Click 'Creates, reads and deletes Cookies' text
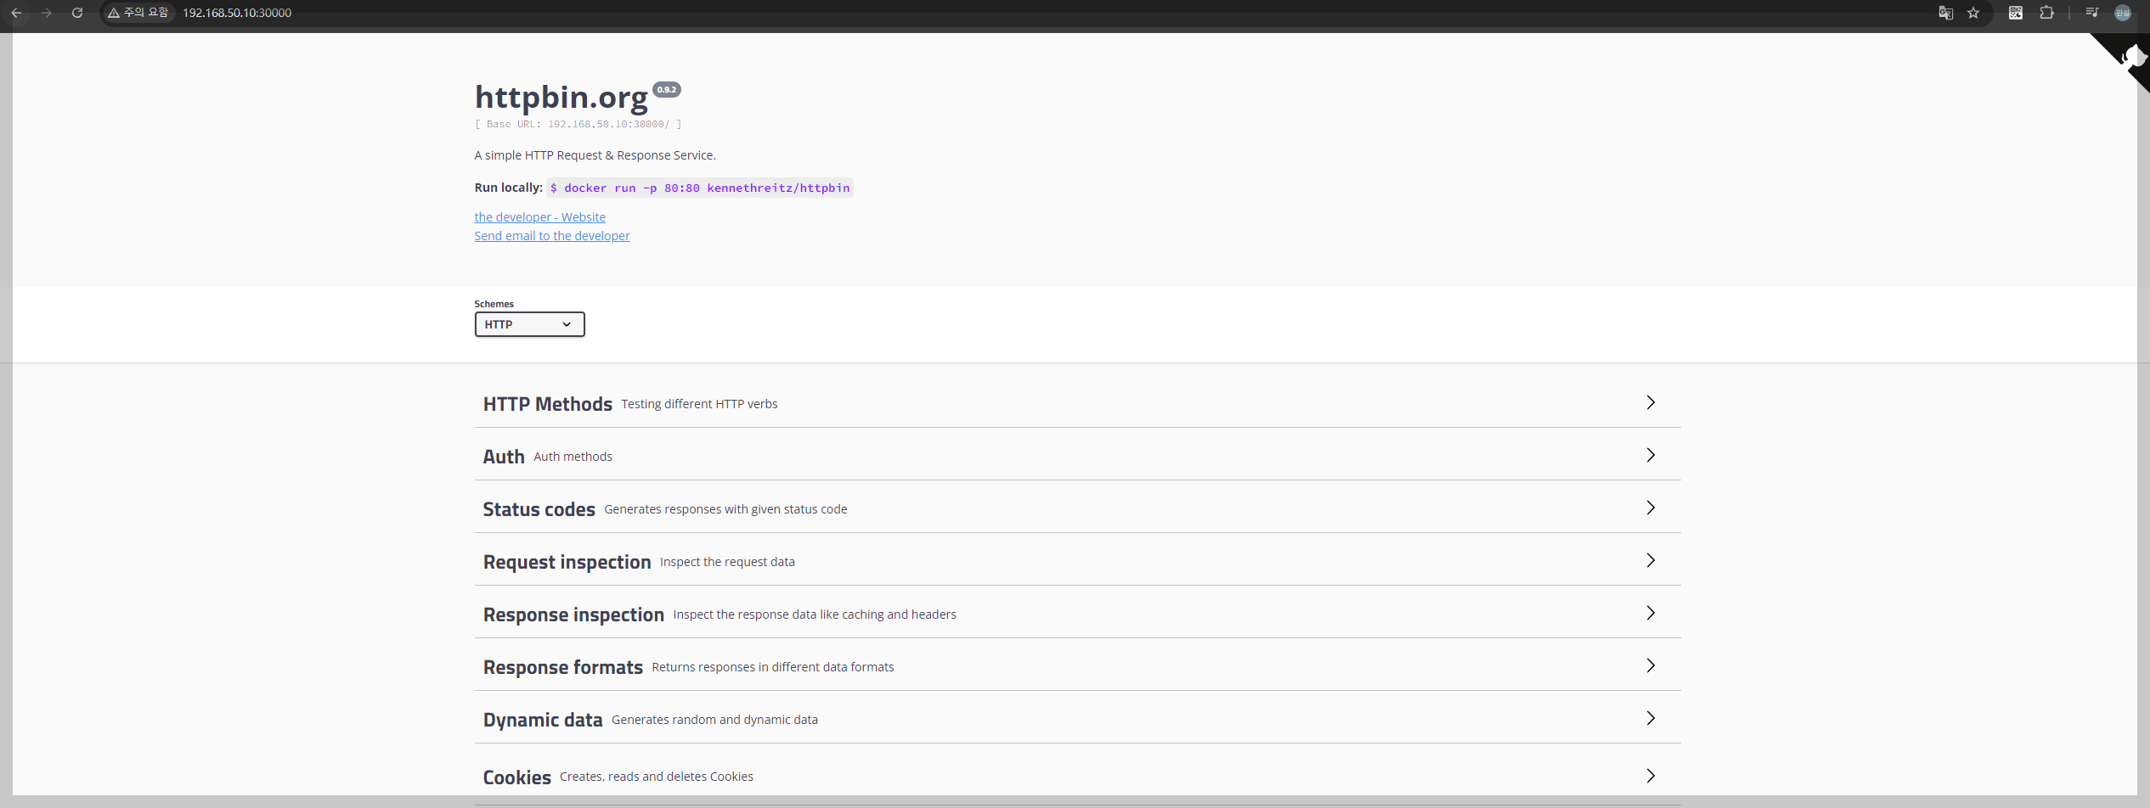The height and width of the screenshot is (808, 2150). (x=657, y=777)
